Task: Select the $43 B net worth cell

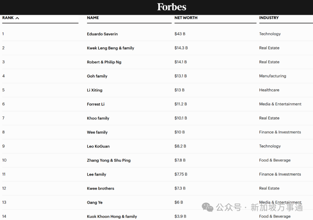Action: coord(180,34)
